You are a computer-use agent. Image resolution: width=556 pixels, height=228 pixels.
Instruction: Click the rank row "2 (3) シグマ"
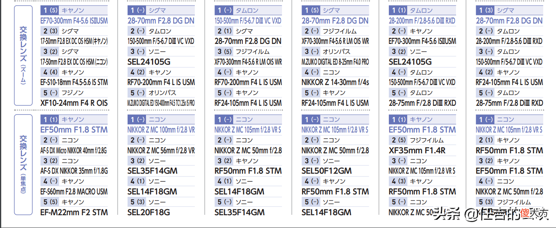[74, 31]
